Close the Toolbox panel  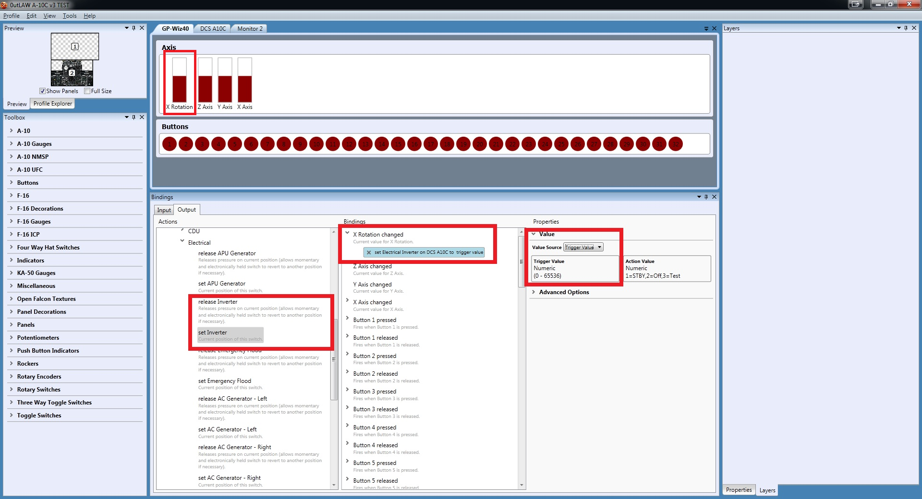click(x=142, y=117)
